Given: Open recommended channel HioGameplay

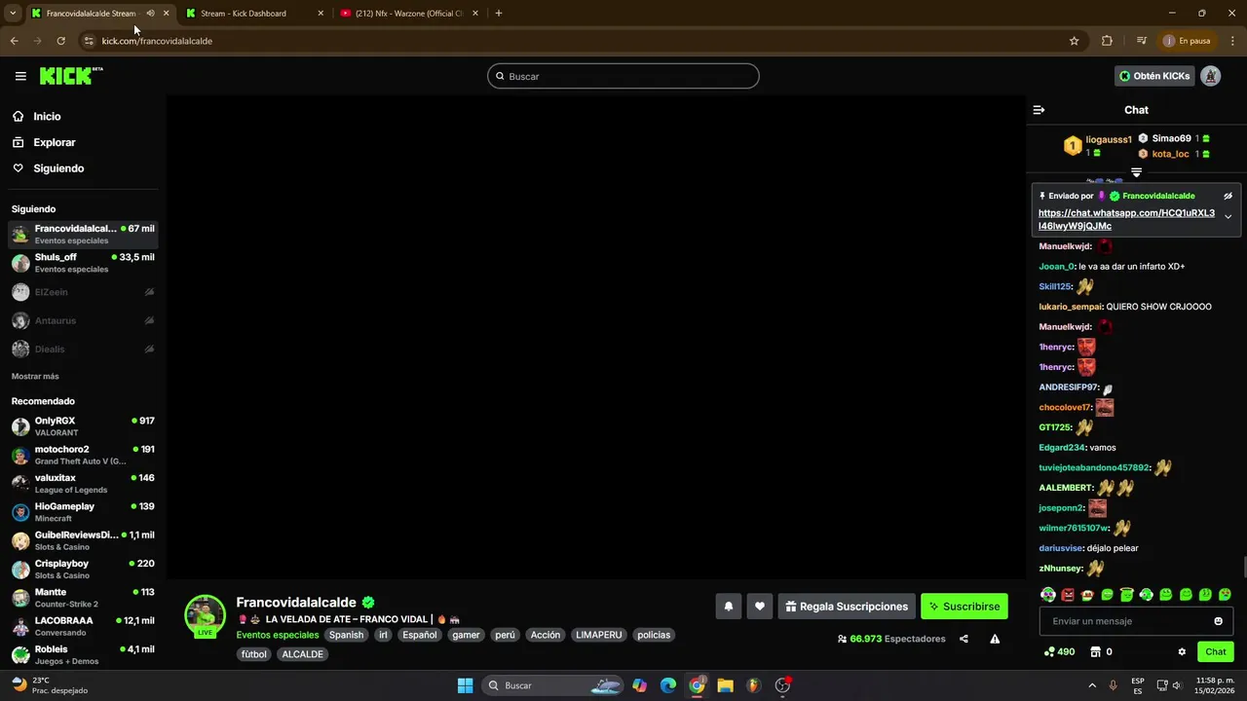Looking at the screenshot, I should point(83,512).
